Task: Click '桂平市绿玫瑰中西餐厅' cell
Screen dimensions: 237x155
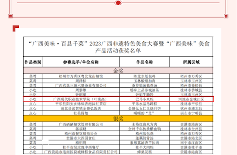Action: [81, 147]
